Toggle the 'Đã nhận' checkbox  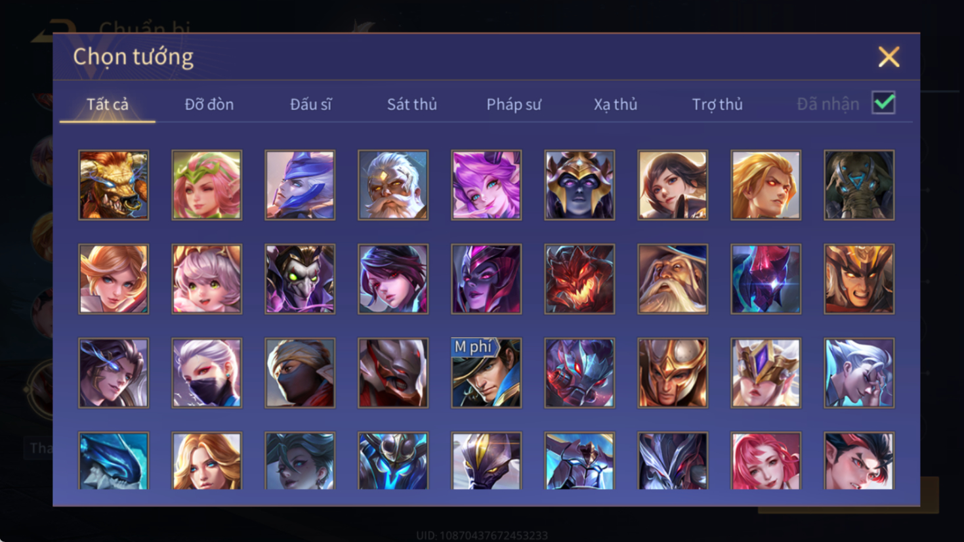[883, 103]
